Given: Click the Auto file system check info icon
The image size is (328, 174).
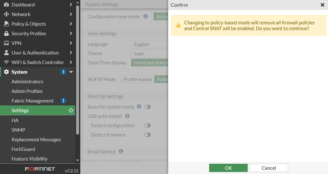Looking at the screenshot, I should coord(139,106).
